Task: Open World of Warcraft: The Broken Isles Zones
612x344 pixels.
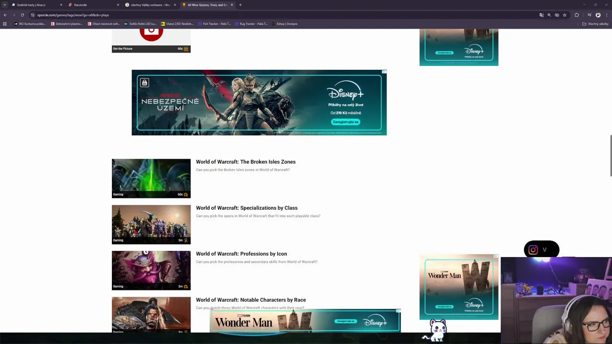Action: [x=246, y=162]
